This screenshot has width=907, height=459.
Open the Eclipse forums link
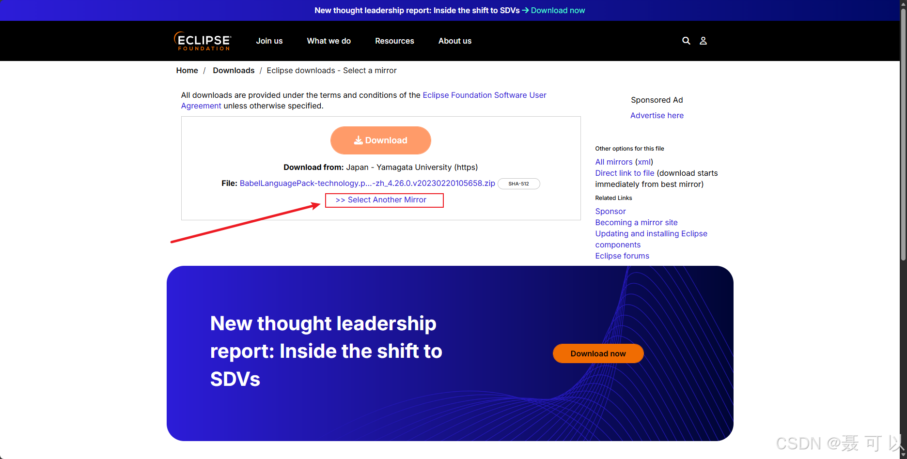(622, 256)
